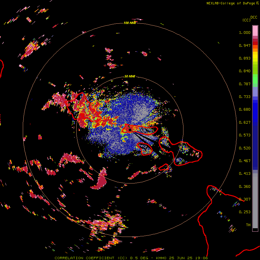
Task: Select the 1.000 value on the color scale
Action: [x=245, y=32]
